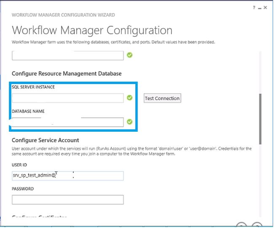Click the green checkmark above Configure Resource Management Database
The width and height of the screenshot is (274, 228).
coord(130,55)
